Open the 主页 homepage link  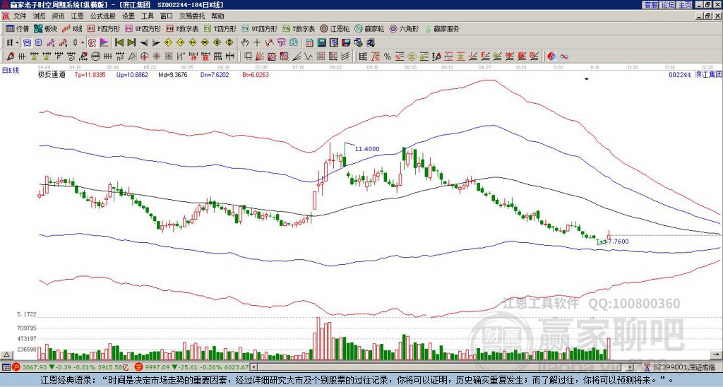tap(684, 5)
